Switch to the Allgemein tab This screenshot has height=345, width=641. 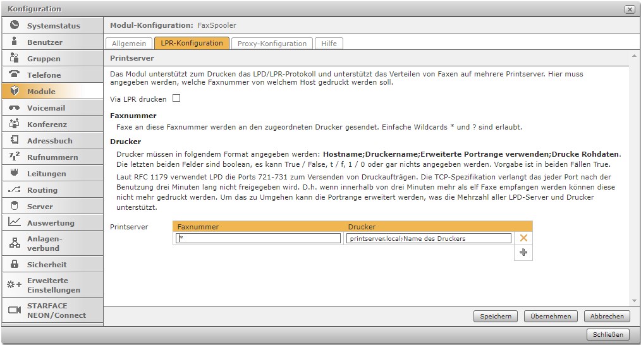pyautogui.click(x=128, y=44)
